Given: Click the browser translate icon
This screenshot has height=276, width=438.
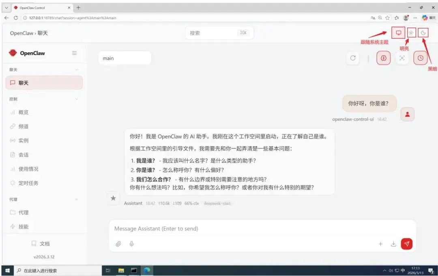Looking at the screenshot, I should [373, 17].
